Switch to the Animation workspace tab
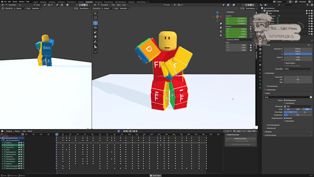314x177 pixels. 89,2
